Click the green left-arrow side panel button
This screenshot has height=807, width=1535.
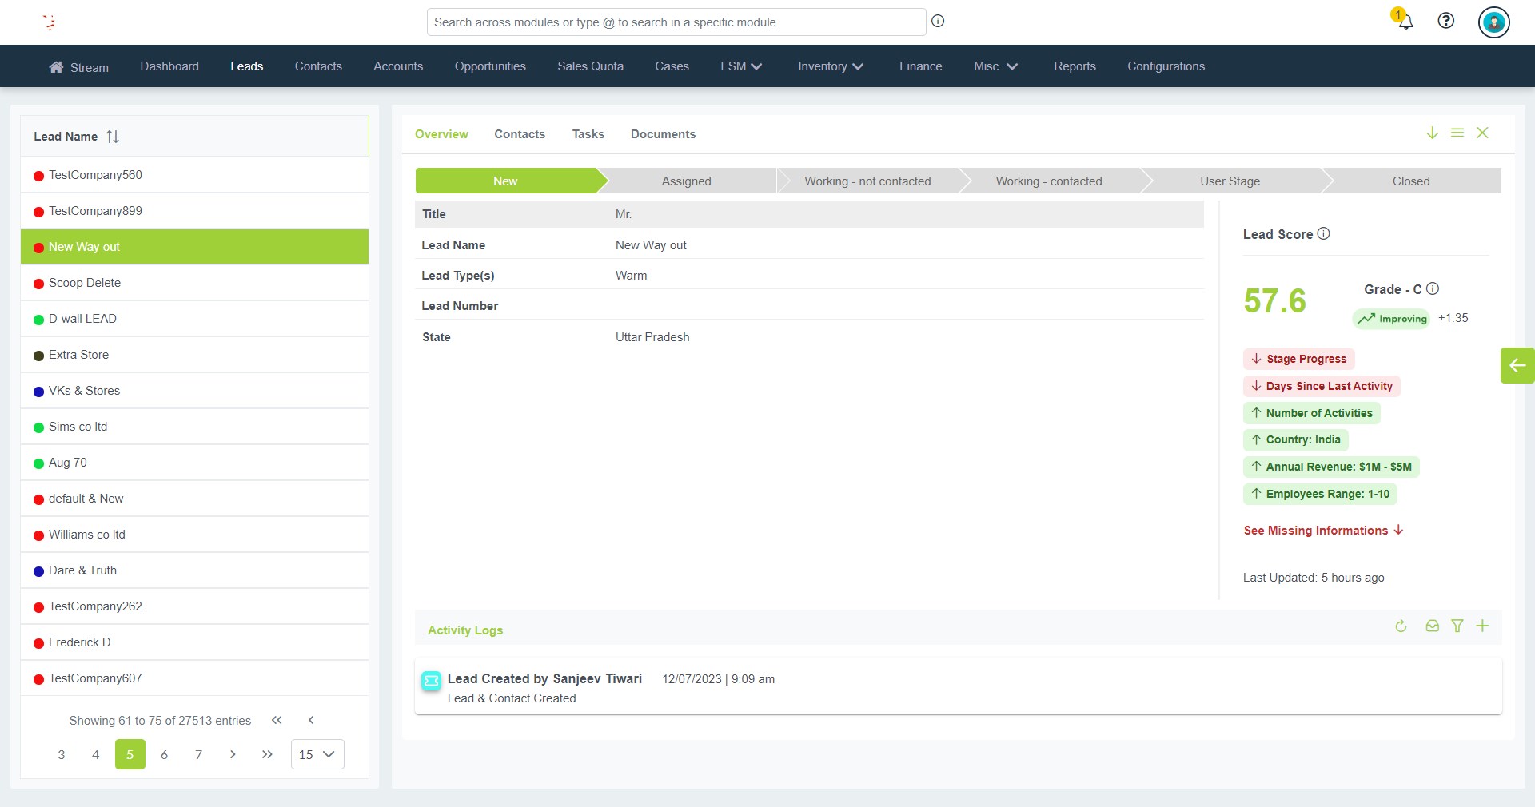pyautogui.click(x=1517, y=366)
